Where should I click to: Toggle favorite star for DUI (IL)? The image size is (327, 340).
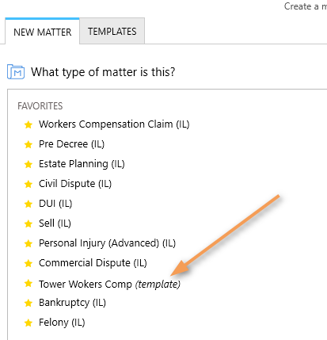(29, 204)
